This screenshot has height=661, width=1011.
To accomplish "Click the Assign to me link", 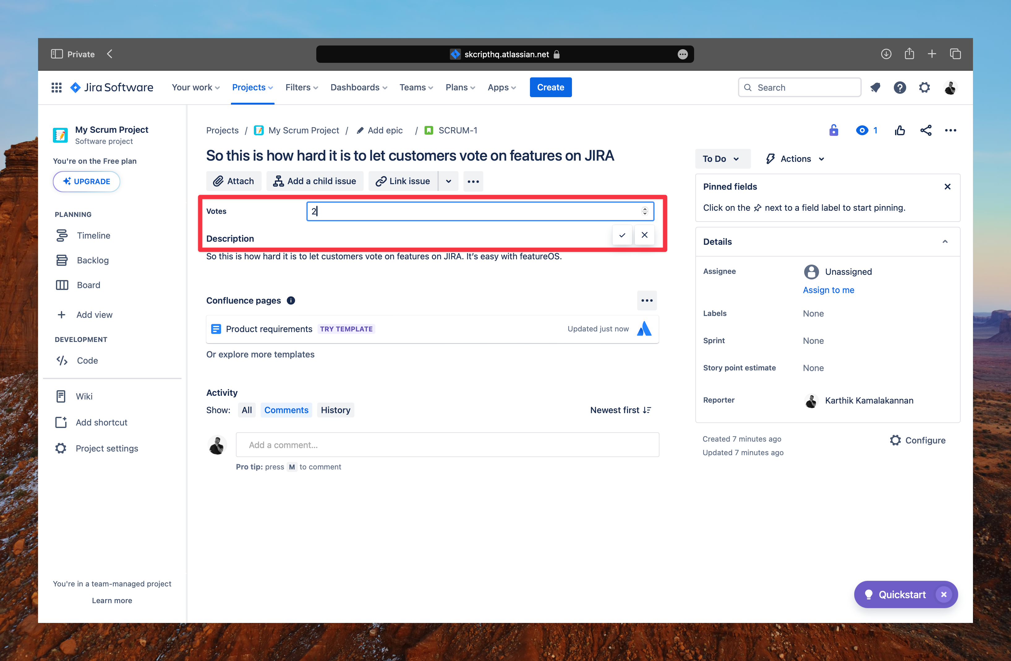I will (828, 290).
